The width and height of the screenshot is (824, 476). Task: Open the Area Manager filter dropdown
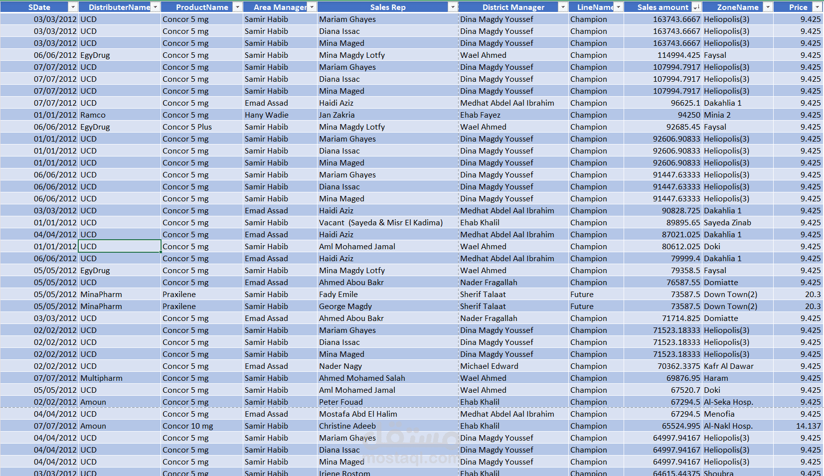click(312, 7)
